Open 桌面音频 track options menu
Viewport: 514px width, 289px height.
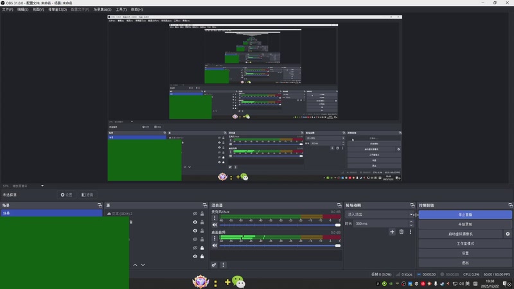tap(215, 238)
